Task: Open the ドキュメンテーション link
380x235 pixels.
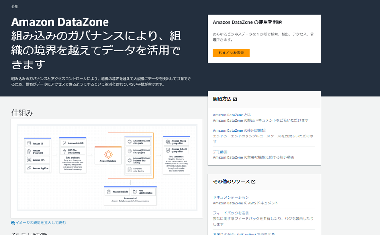Action: click(231, 197)
